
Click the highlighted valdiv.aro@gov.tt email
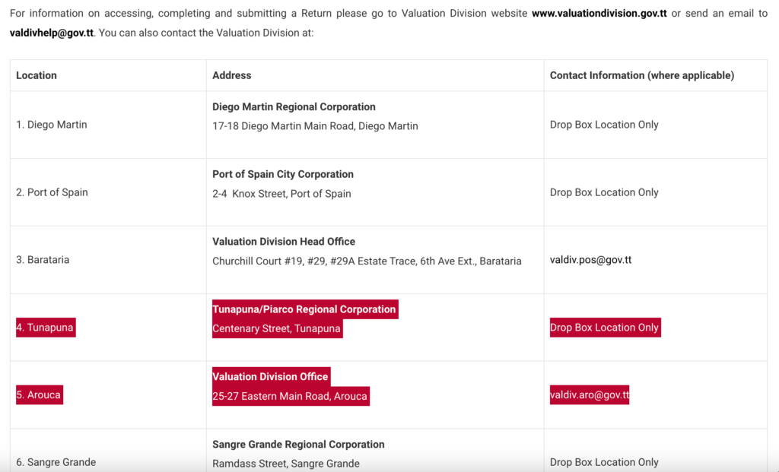590,395
